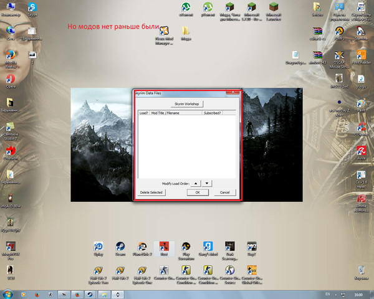Launch the Counter-Strike Global Offensive shortcut
This screenshot has width=374, height=299.
252,275
